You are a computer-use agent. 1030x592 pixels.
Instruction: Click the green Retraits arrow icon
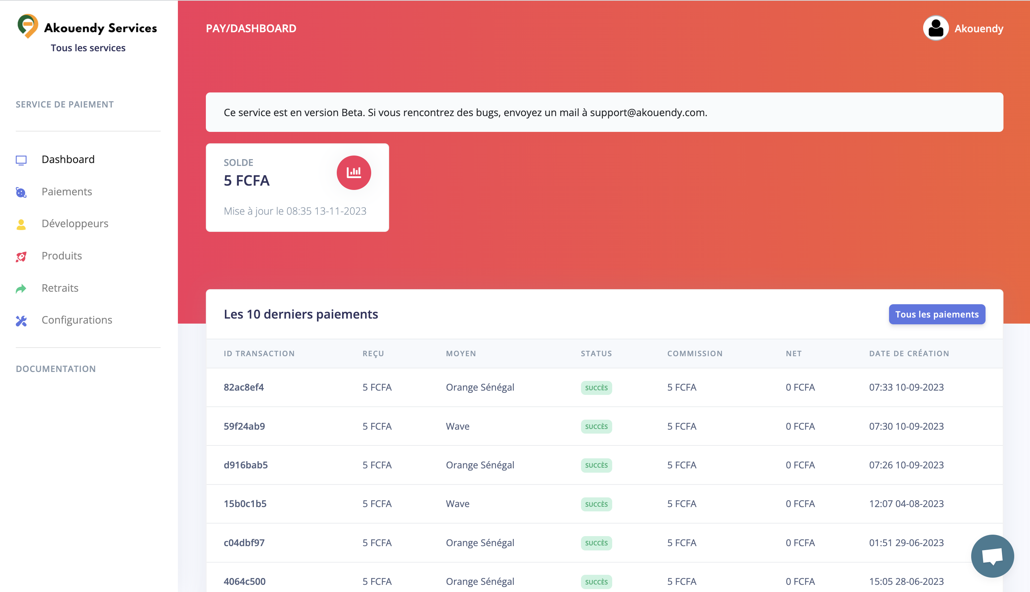click(x=21, y=289)
